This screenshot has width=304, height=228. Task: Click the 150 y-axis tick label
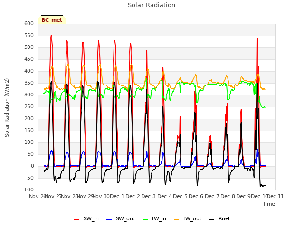click(29, 131)
